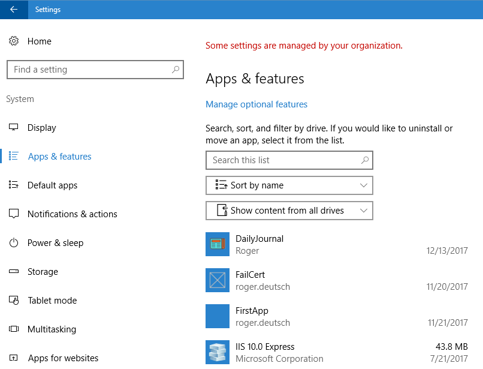Click the Find a setting search box

click(95, 70)
